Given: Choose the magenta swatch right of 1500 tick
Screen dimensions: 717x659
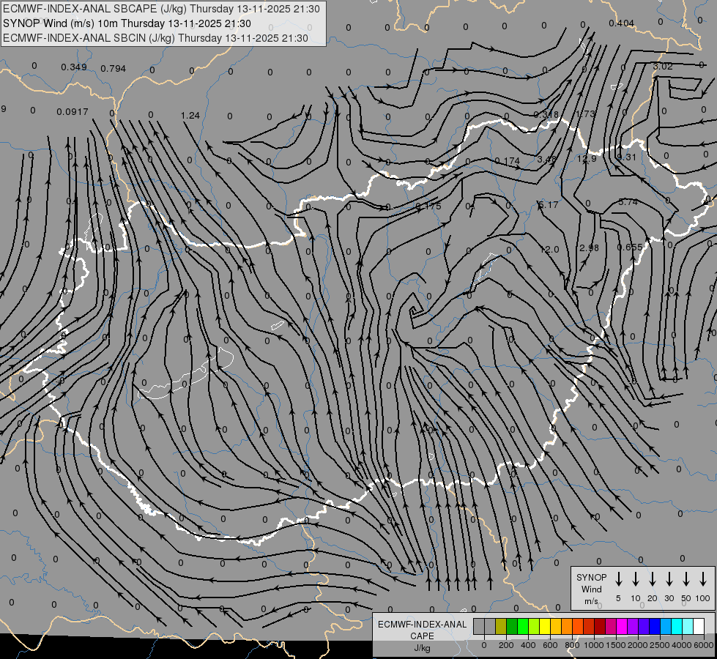Looking at the screenshot, I should coord(622,626).
